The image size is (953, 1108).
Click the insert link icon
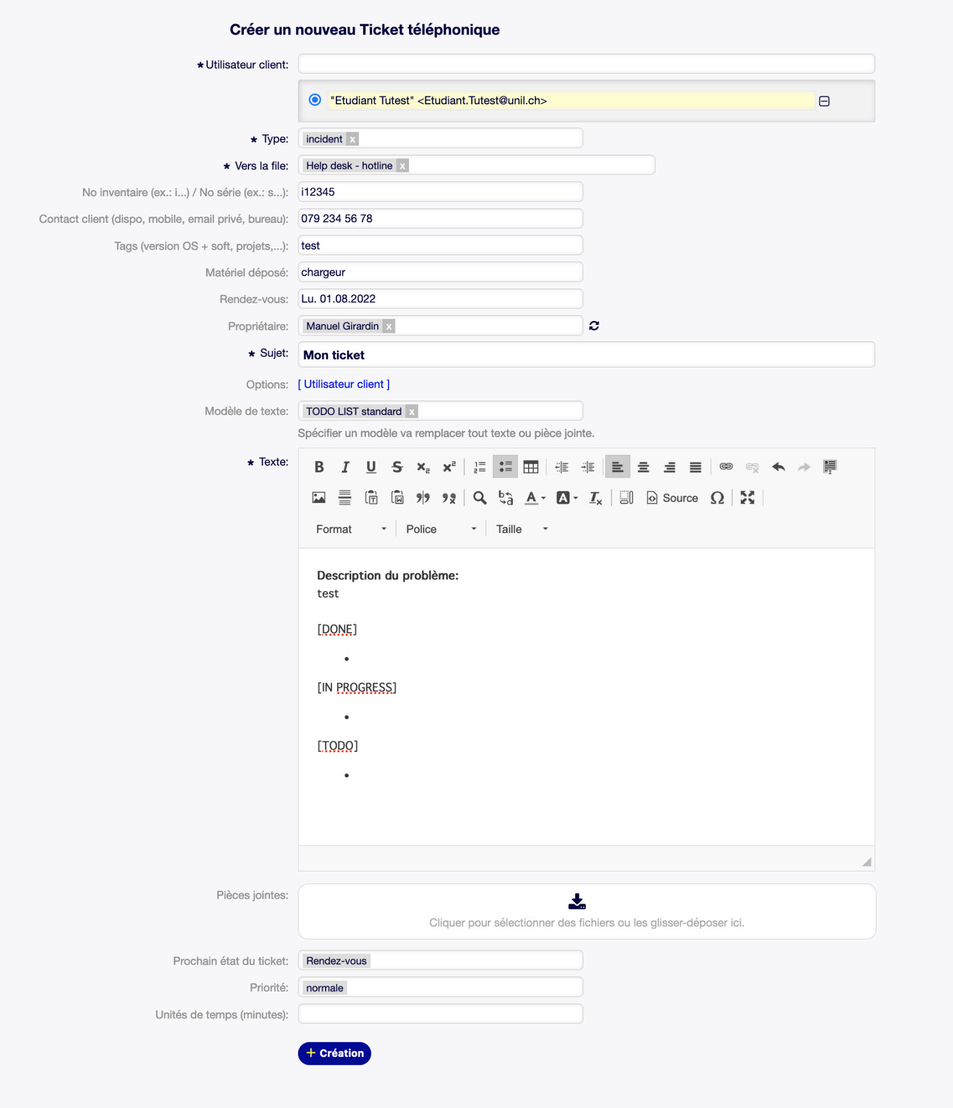(726, 467)
